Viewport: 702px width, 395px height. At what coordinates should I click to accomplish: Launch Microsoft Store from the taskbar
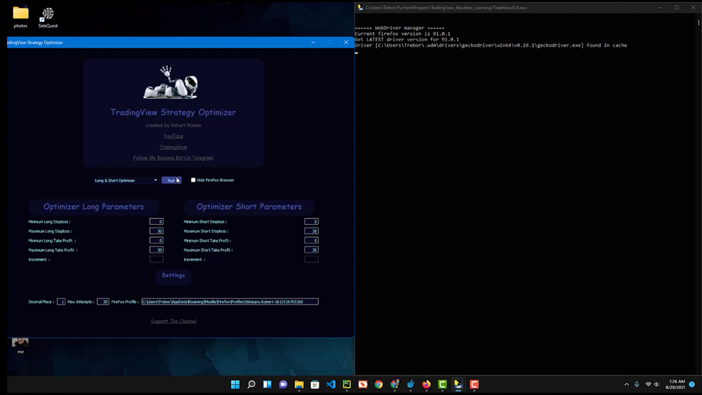coord(315,384)
